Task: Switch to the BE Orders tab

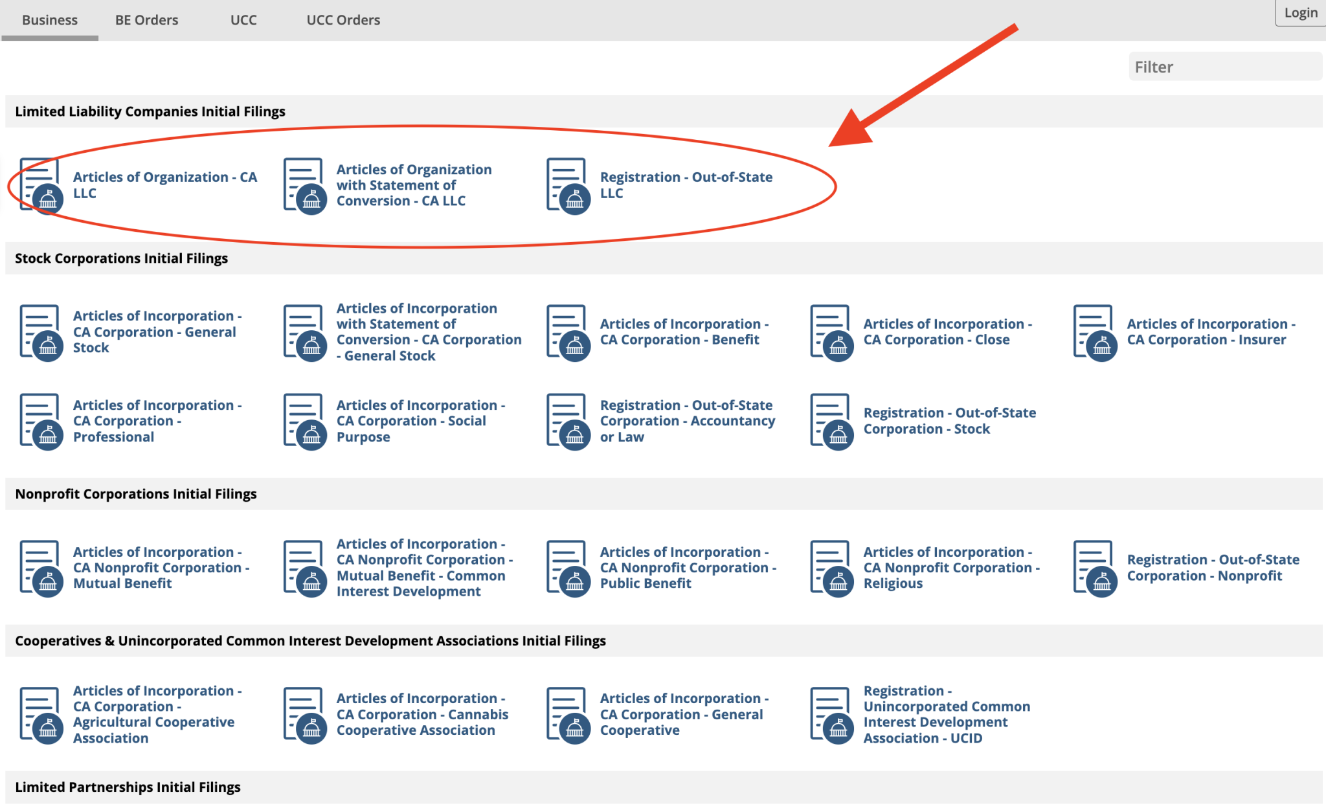Action: point(146,20)
